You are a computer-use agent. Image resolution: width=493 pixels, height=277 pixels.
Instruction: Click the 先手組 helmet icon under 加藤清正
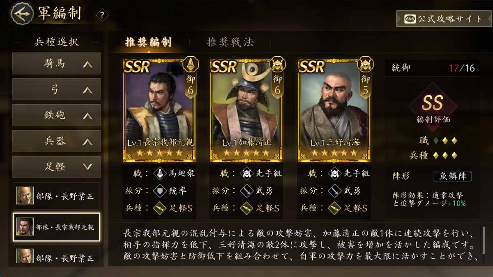pos(247,174)
